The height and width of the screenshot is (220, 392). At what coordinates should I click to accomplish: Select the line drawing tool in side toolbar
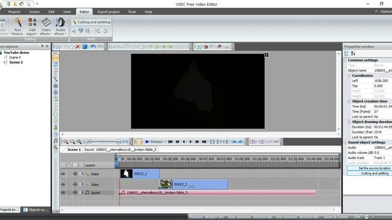(56, 79)
